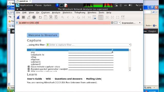This screenshot has width=164, height=92.
Task: Expand the capture filter dropdown arrow
Action: [129, 45]
